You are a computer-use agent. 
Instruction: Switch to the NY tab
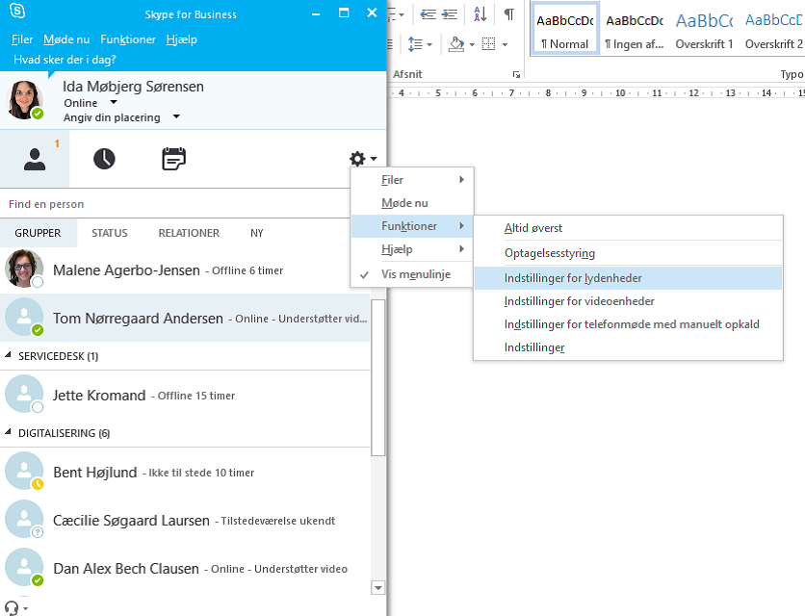tap(257, 233)
